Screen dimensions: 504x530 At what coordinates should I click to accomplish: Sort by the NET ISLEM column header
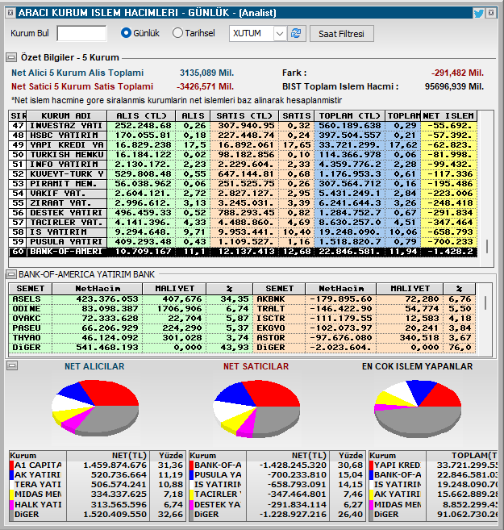(448, 116)
